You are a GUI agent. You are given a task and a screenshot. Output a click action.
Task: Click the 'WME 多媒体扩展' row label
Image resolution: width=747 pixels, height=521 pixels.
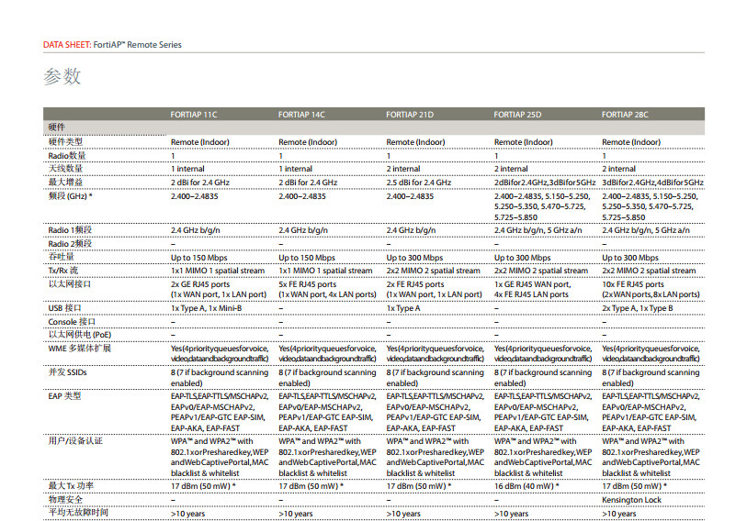coord(80,349)
